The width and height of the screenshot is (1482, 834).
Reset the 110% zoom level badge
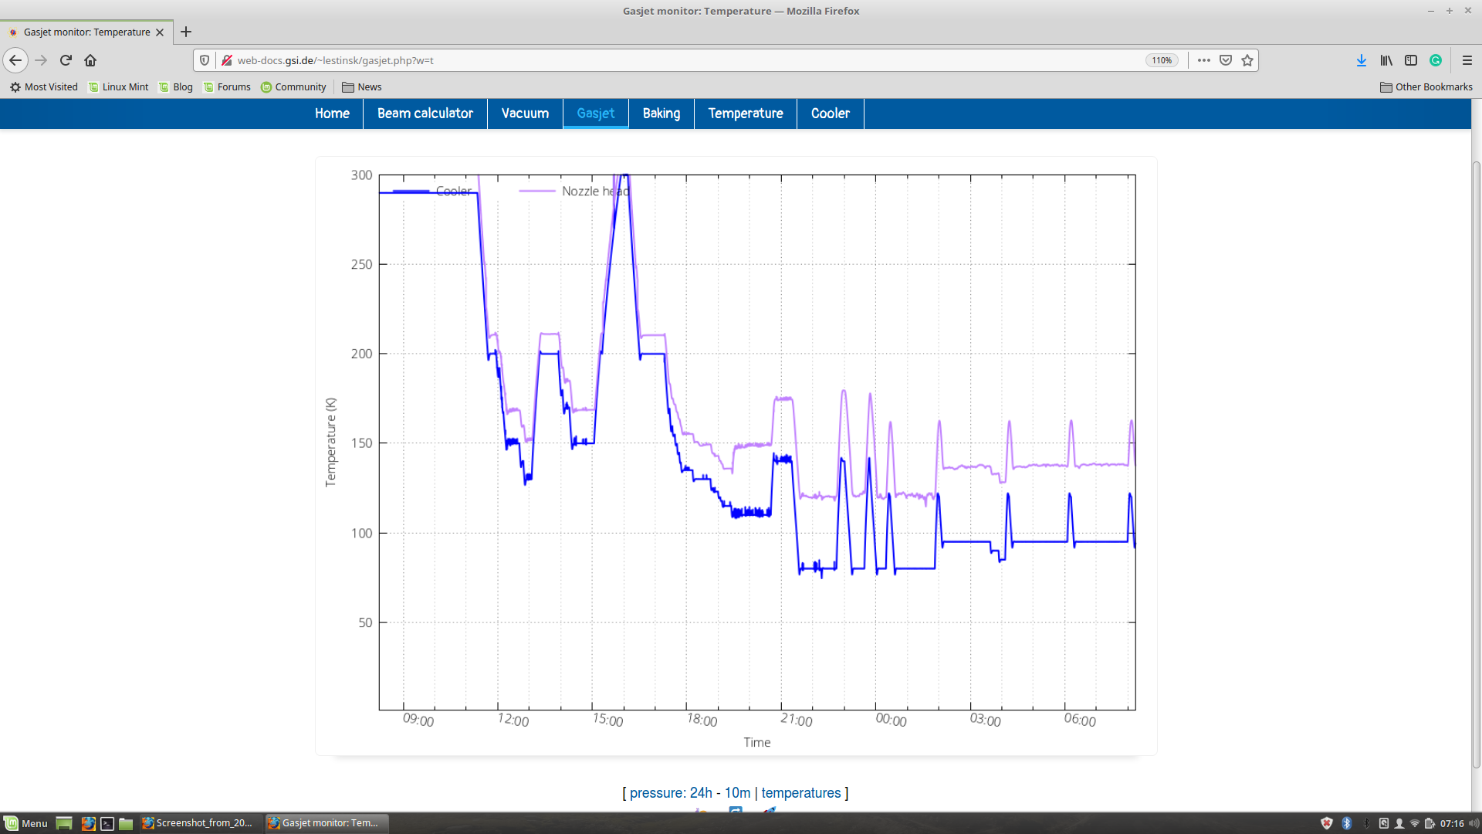pos(1162,60)
